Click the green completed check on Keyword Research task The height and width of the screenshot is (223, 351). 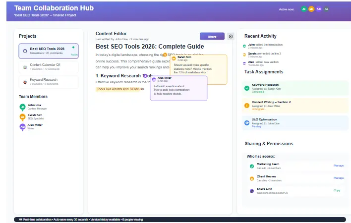point(247,88)
